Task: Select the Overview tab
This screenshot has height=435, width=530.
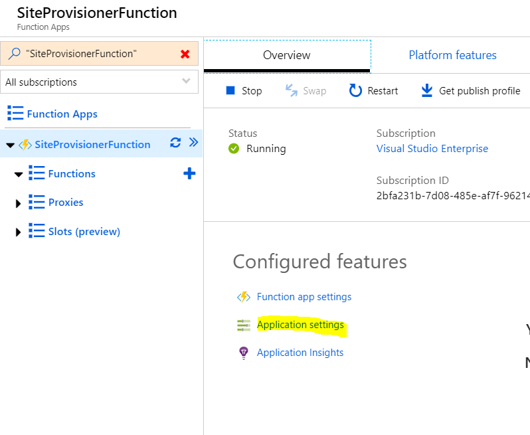Action: pos(287,55)
